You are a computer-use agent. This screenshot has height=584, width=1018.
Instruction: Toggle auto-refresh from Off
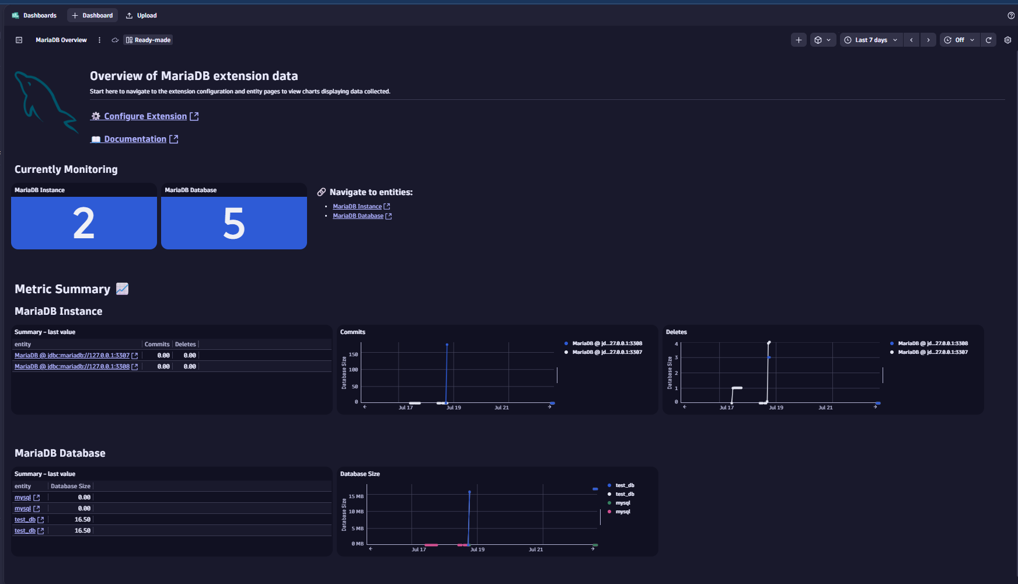(958, 40)
